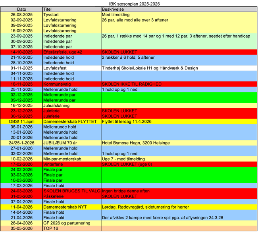Select the "Mix-par-mesterskab" title cell
This screenshot has width=258, height=232.
point(62,159)
